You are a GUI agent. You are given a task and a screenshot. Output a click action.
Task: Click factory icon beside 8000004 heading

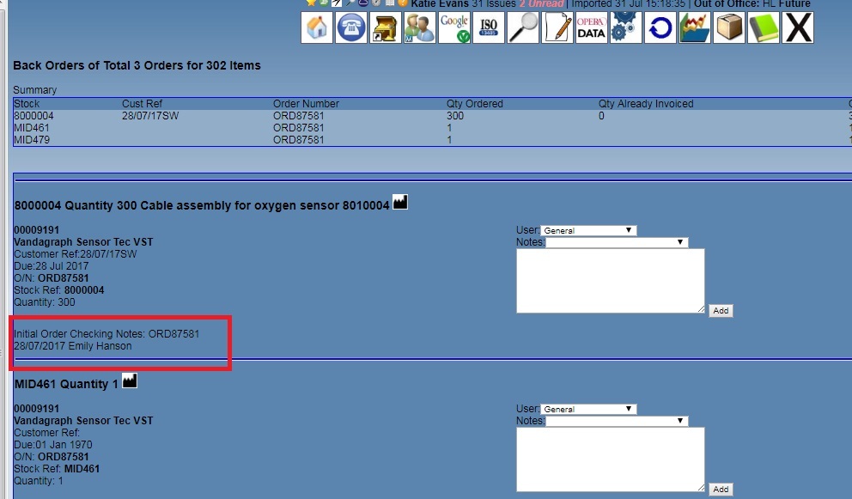tap(400, 203)
